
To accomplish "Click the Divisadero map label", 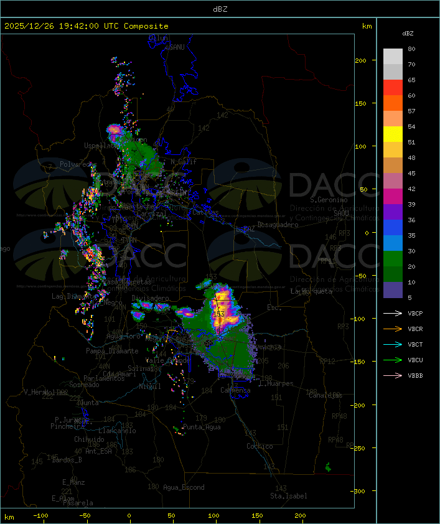I will point(150,297).
